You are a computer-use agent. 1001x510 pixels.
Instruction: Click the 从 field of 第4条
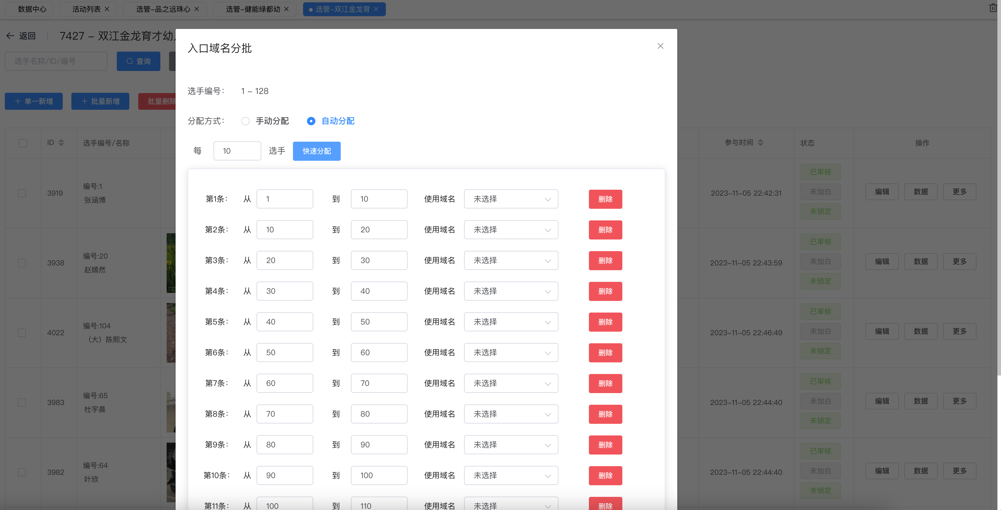(x=285, y=291)
